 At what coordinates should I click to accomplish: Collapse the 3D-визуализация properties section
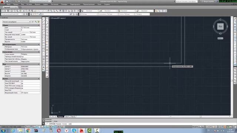pos(39,44)
